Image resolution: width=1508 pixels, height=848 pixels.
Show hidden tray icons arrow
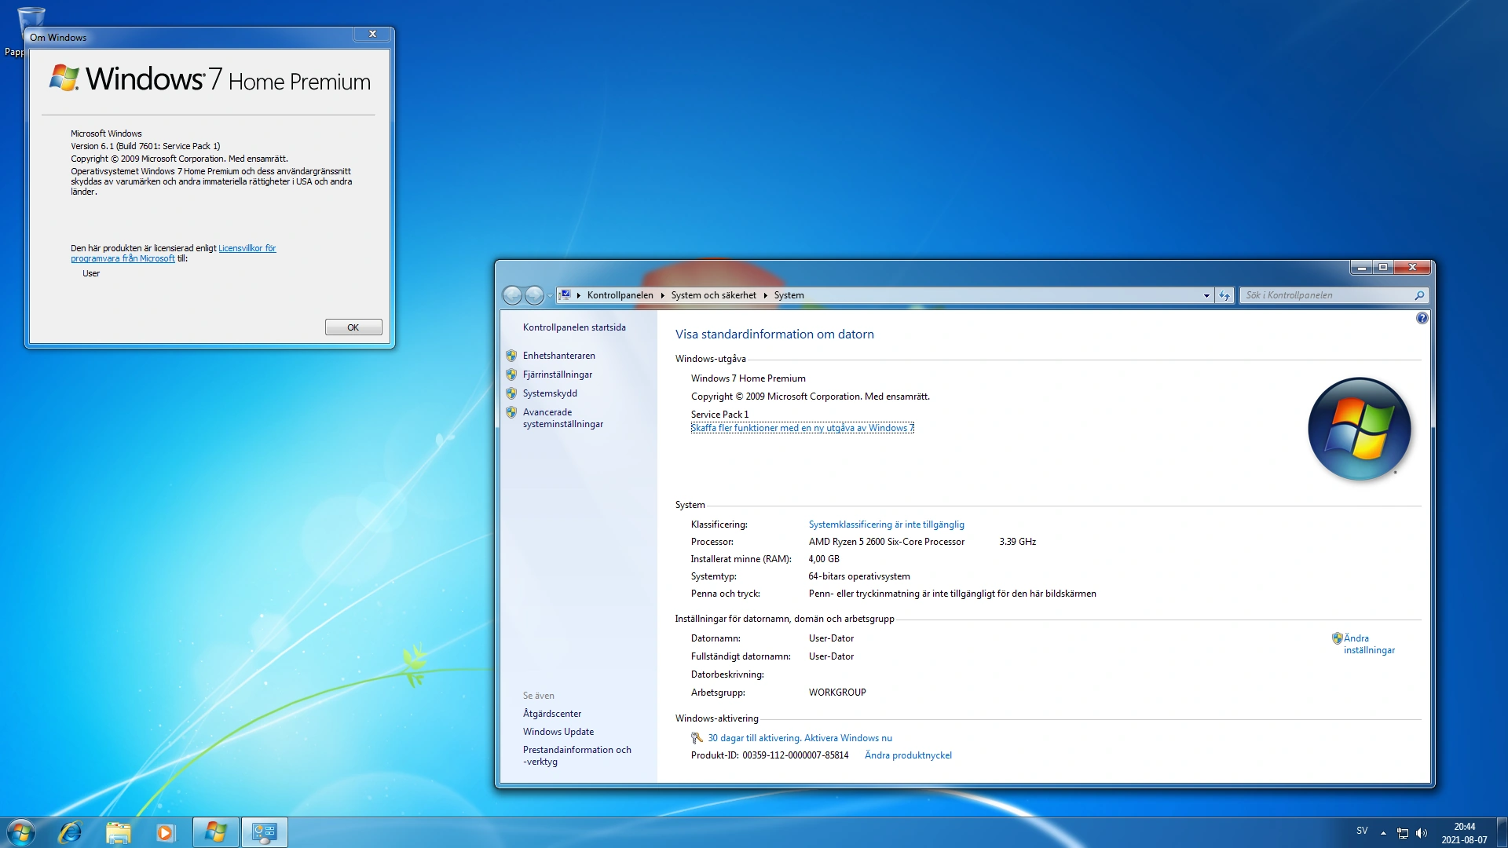coord(1383,833)
